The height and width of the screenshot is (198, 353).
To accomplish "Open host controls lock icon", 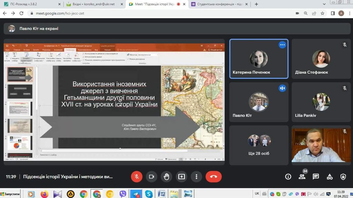I will [x=343, y=177].
